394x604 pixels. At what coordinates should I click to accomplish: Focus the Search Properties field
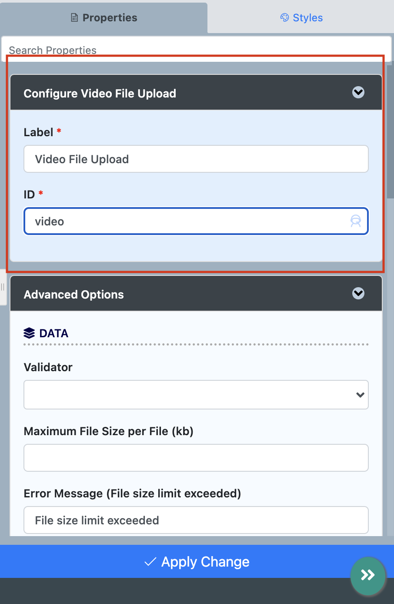(x=196, y=49)
